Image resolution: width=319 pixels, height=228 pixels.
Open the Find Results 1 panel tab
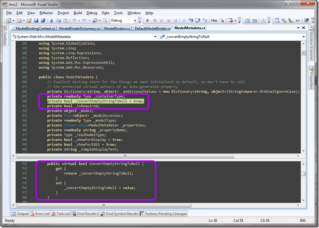[85, 214]
